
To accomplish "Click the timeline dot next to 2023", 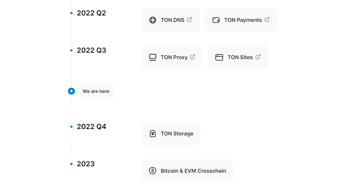I will tap(71, 164).
